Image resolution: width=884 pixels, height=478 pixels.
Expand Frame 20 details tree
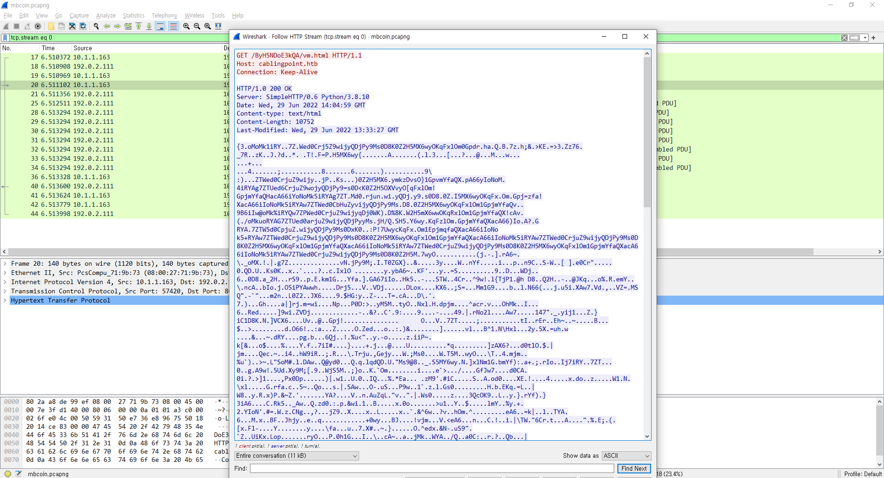pyautogui.click(x=5, y=263)
